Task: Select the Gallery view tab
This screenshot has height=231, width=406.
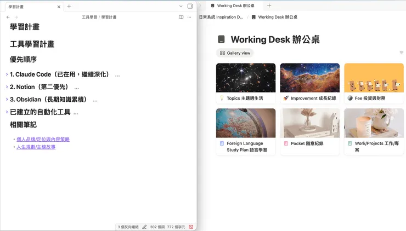Action: pos(235,53)
